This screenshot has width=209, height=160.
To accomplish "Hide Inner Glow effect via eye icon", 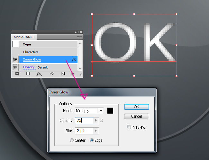I will click(x=15, y=60).
